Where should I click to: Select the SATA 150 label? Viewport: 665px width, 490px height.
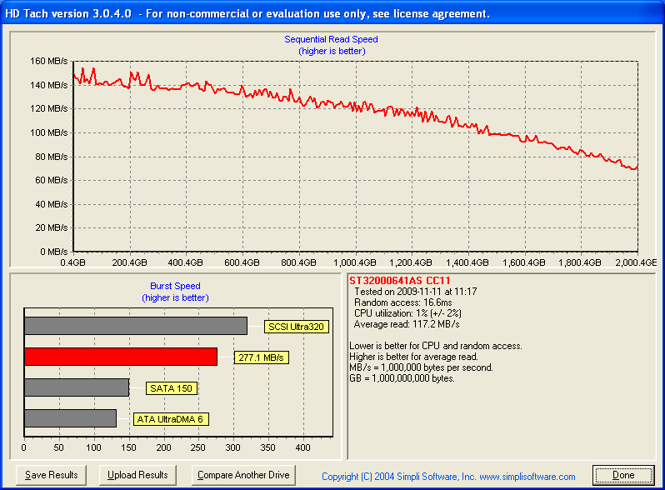(172, 388)
